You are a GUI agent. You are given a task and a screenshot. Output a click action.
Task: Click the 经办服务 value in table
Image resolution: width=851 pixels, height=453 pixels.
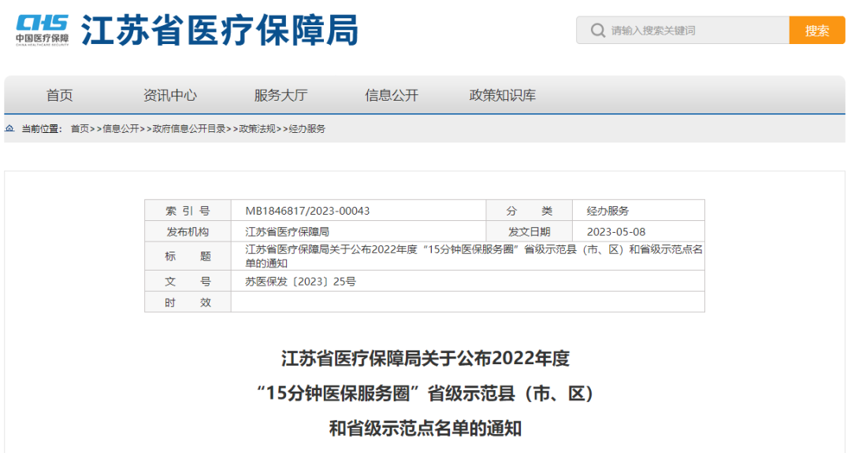tap(608, 211)
